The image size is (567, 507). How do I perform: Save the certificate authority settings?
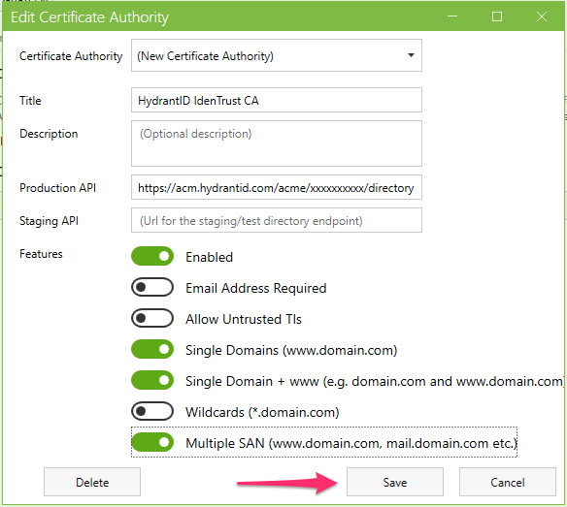point(395,482)
